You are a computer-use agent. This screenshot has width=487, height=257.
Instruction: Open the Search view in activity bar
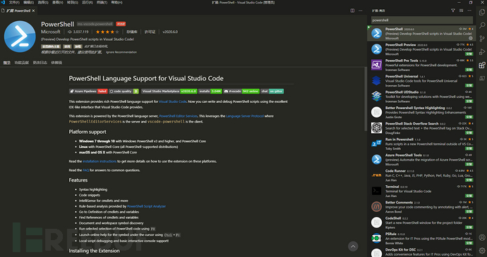pos(482,25)
